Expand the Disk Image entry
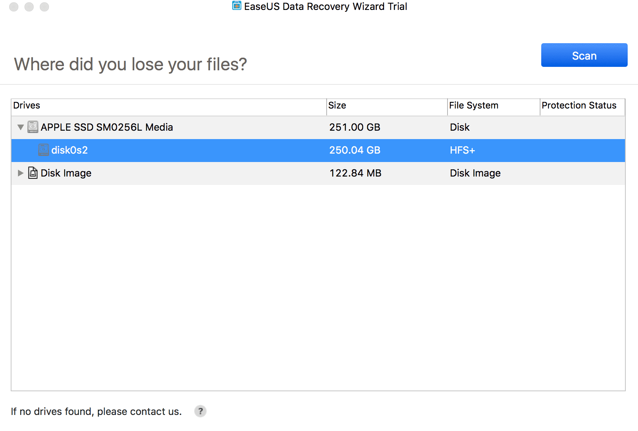Image resolution: width=638 pixels, height=431 pixels. [21, 173]
